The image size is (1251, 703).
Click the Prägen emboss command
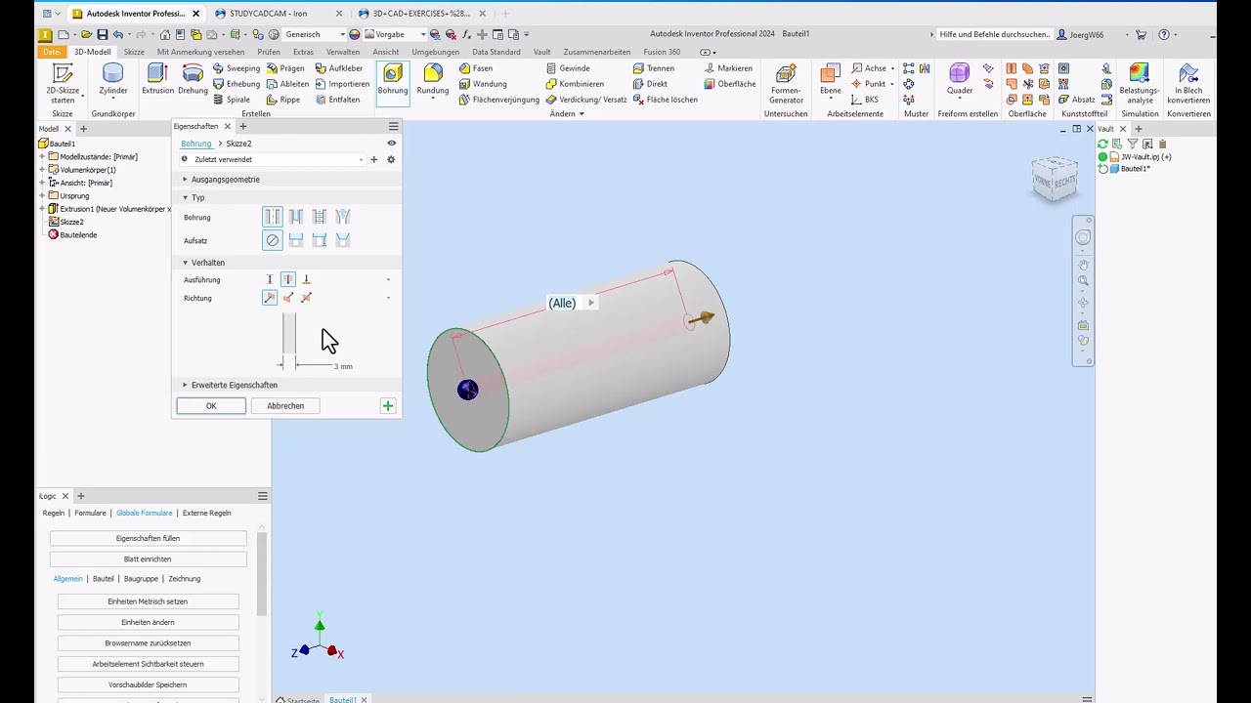[284, 68]
